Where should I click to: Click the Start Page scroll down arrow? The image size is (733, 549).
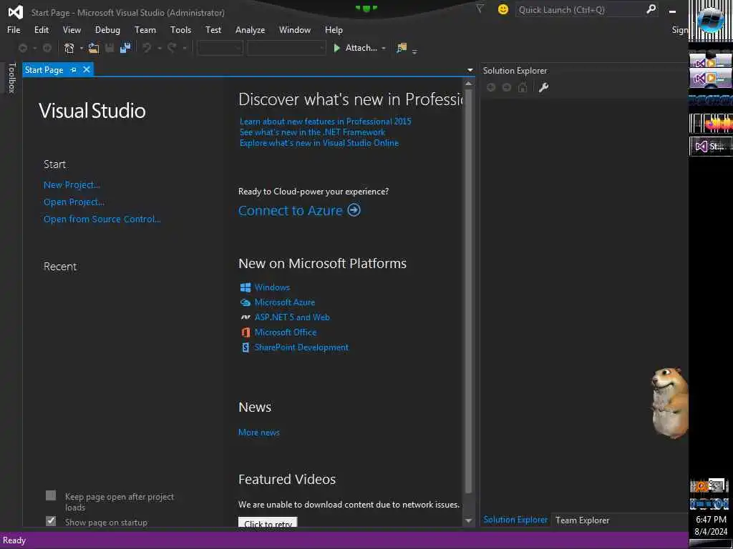(x=468, y=521)
